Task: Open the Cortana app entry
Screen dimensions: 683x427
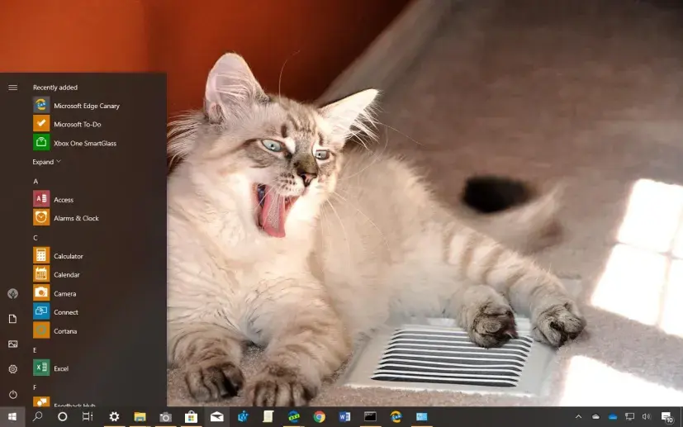Action: tap(64, 331)
